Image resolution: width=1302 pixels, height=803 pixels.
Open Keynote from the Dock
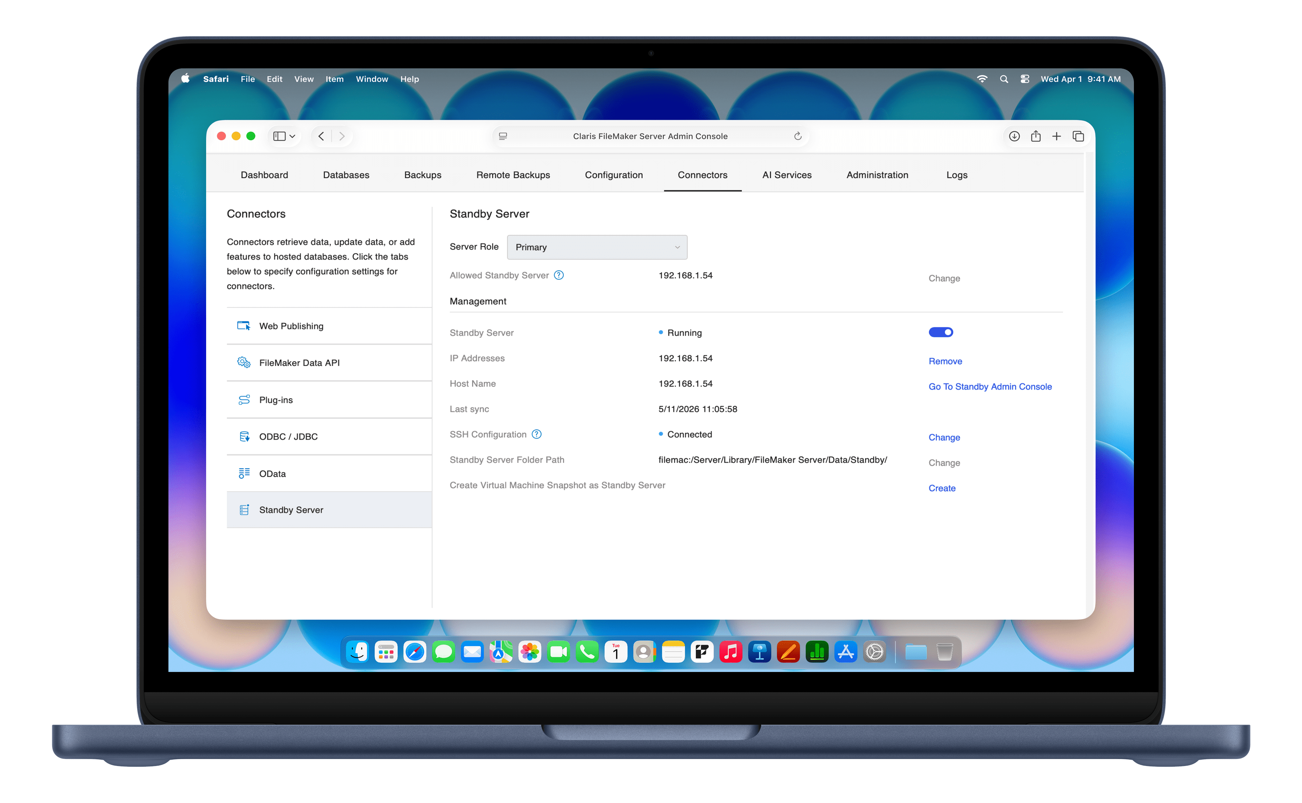[x=759, y=651]
